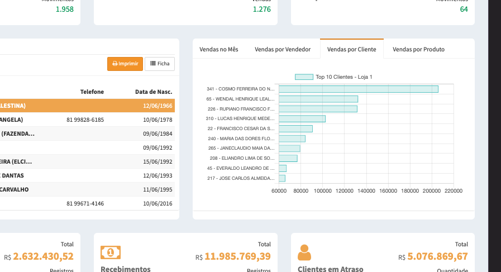Open the Ficha list button
Viewport: 501px width, 272px height.
(160, 64)
